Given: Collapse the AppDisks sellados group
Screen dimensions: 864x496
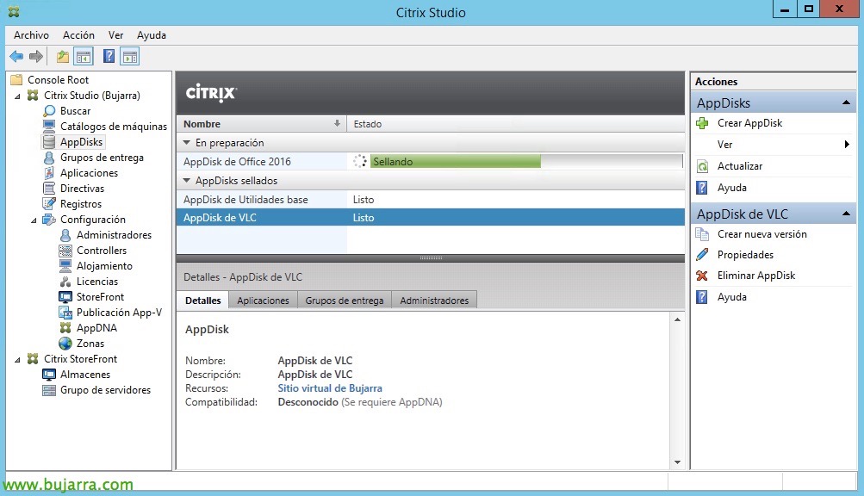Looking at the screenshot, I should coord(187,181).
